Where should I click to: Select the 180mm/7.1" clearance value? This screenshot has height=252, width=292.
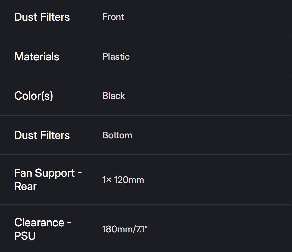pyautogui.click(x=125, y=230)
